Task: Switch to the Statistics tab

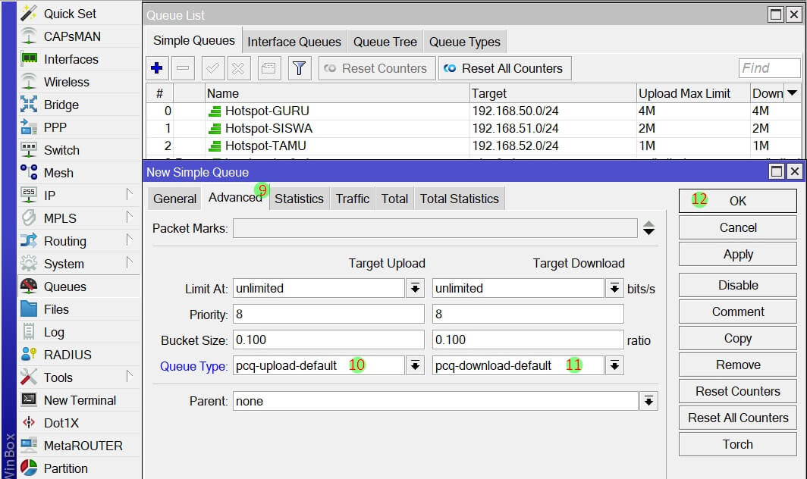Action: click(299, 199)
